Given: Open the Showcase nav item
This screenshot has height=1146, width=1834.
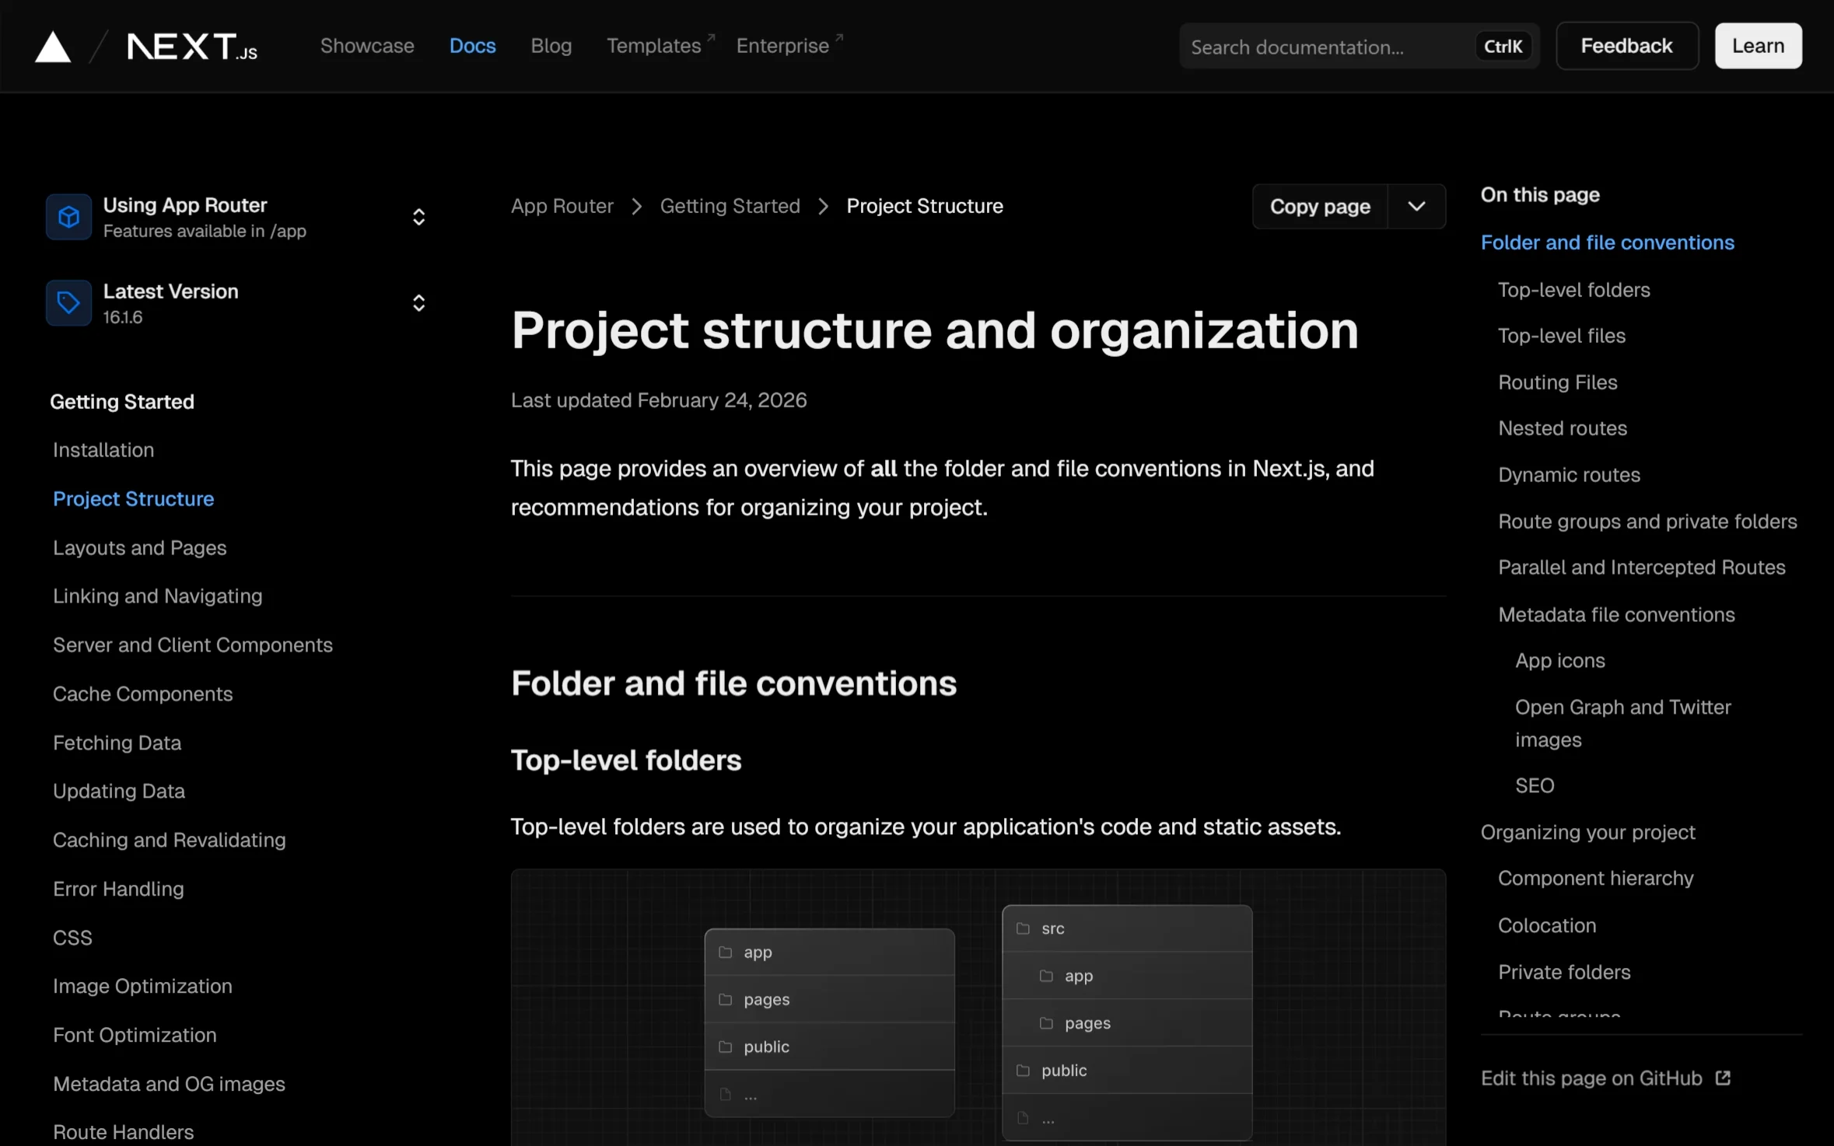Looking at the screenshot, I should [367, 46].
